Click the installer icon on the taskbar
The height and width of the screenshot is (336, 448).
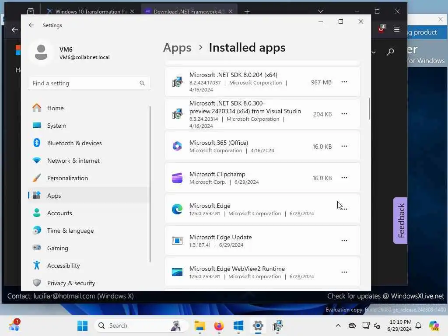point(277,325)
